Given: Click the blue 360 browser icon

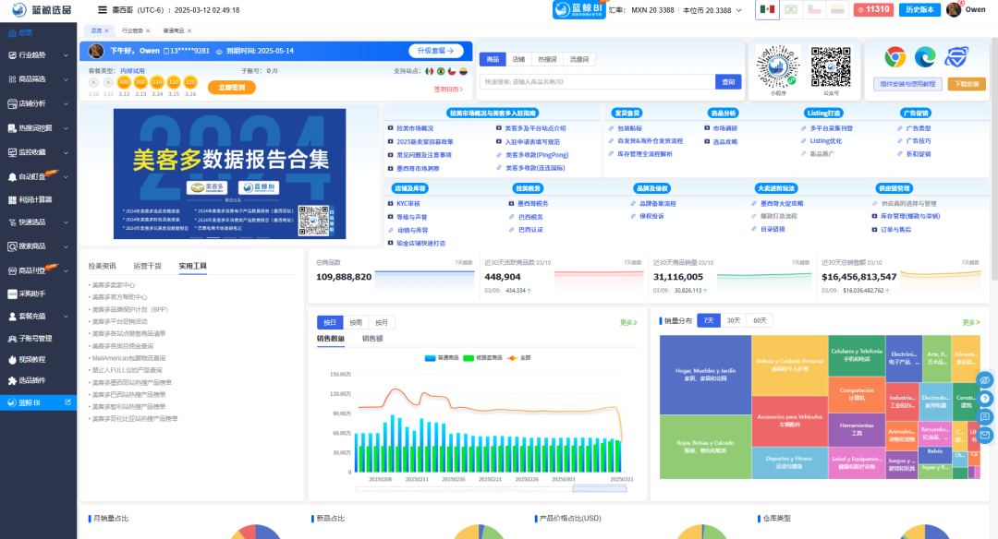Looking at the screenshot, I should pos(955,57).
